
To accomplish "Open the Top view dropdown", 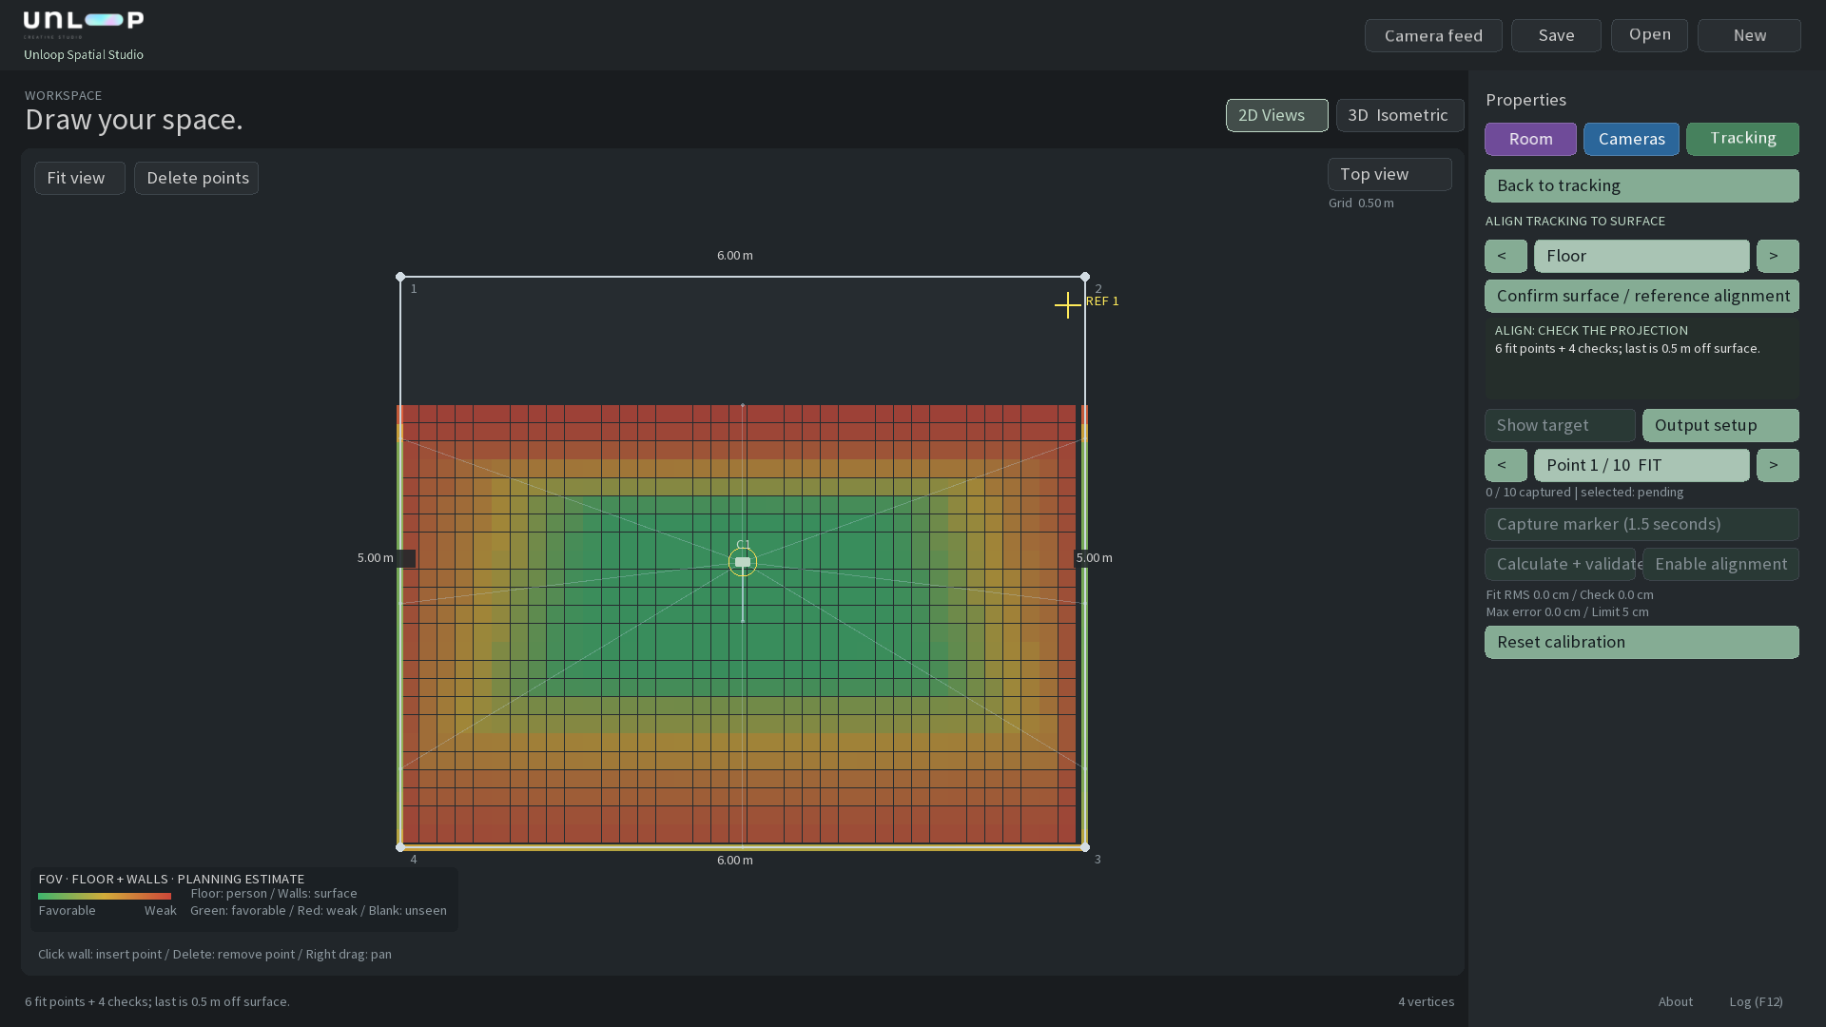I will click(x=1389, y=174).
